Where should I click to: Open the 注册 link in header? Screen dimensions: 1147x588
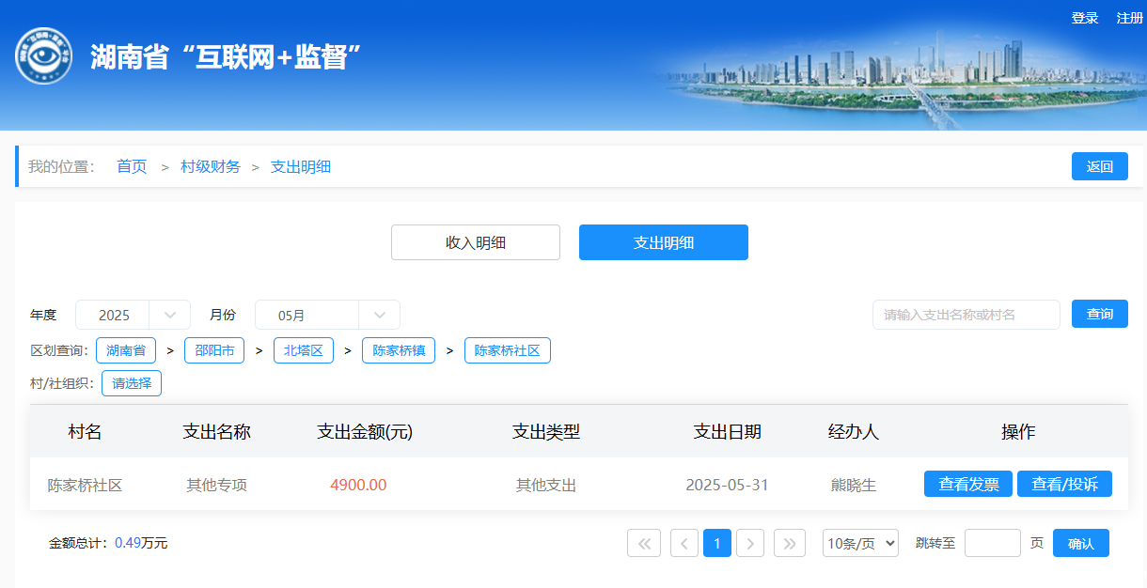[1129, 18]
